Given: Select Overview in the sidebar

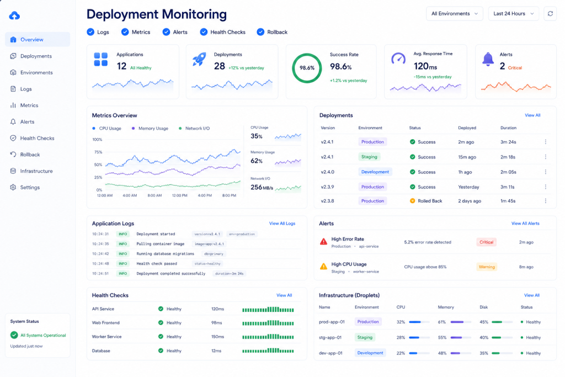Looking at the screenshot, I should 38,40.
